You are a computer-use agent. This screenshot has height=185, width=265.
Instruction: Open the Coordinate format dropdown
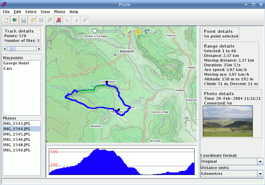pyautogui.click(x=260, y=162)
